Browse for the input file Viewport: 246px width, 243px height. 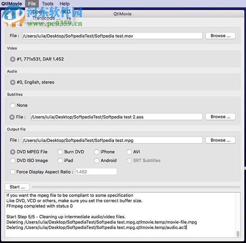(221, 36)
